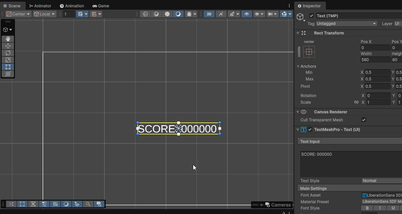
Task: Switch to the Scene tab
Action: 12,6
